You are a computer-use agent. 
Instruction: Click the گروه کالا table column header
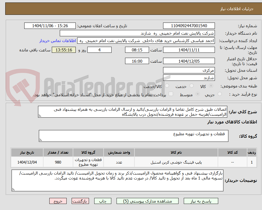pyautogui.click(x=88, y=153)
